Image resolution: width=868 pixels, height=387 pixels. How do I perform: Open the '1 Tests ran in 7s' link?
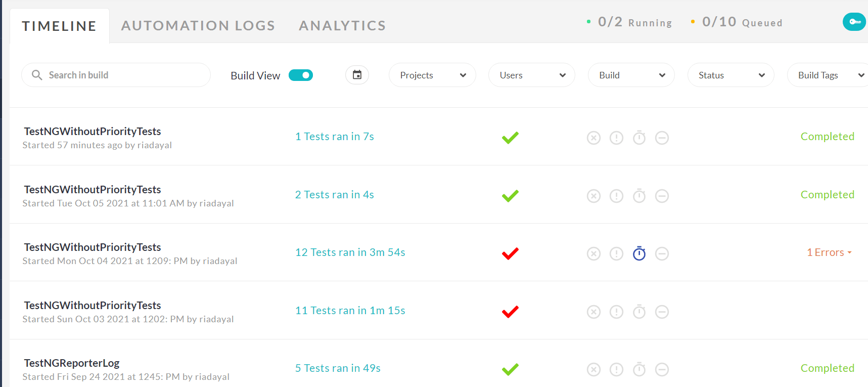pos(334,137)
